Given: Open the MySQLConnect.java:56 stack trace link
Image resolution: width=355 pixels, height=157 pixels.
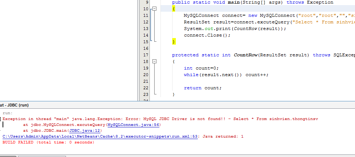Looking at the screenshot, I should point(134,125).
